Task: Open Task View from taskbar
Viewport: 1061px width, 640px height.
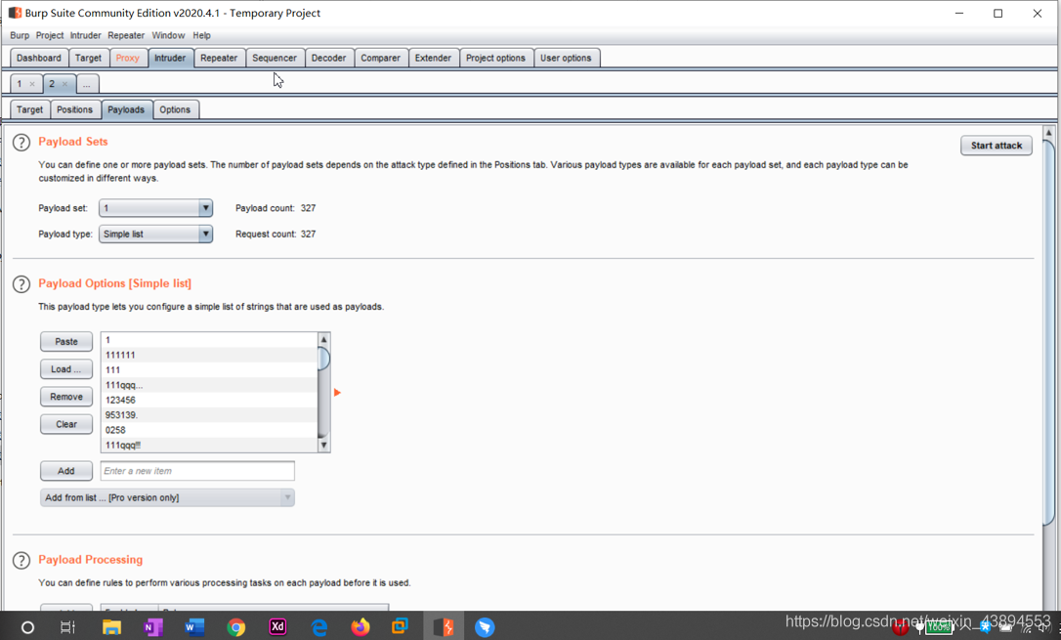Action: point(67,628)
